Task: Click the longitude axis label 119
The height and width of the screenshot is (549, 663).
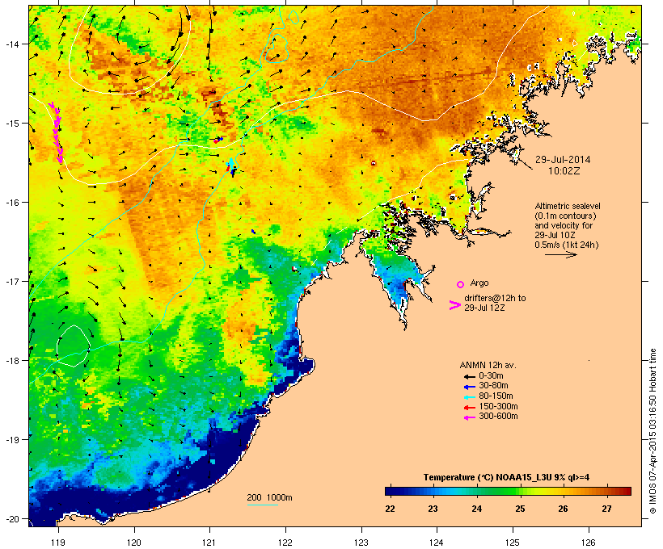Action: [58, 543]
